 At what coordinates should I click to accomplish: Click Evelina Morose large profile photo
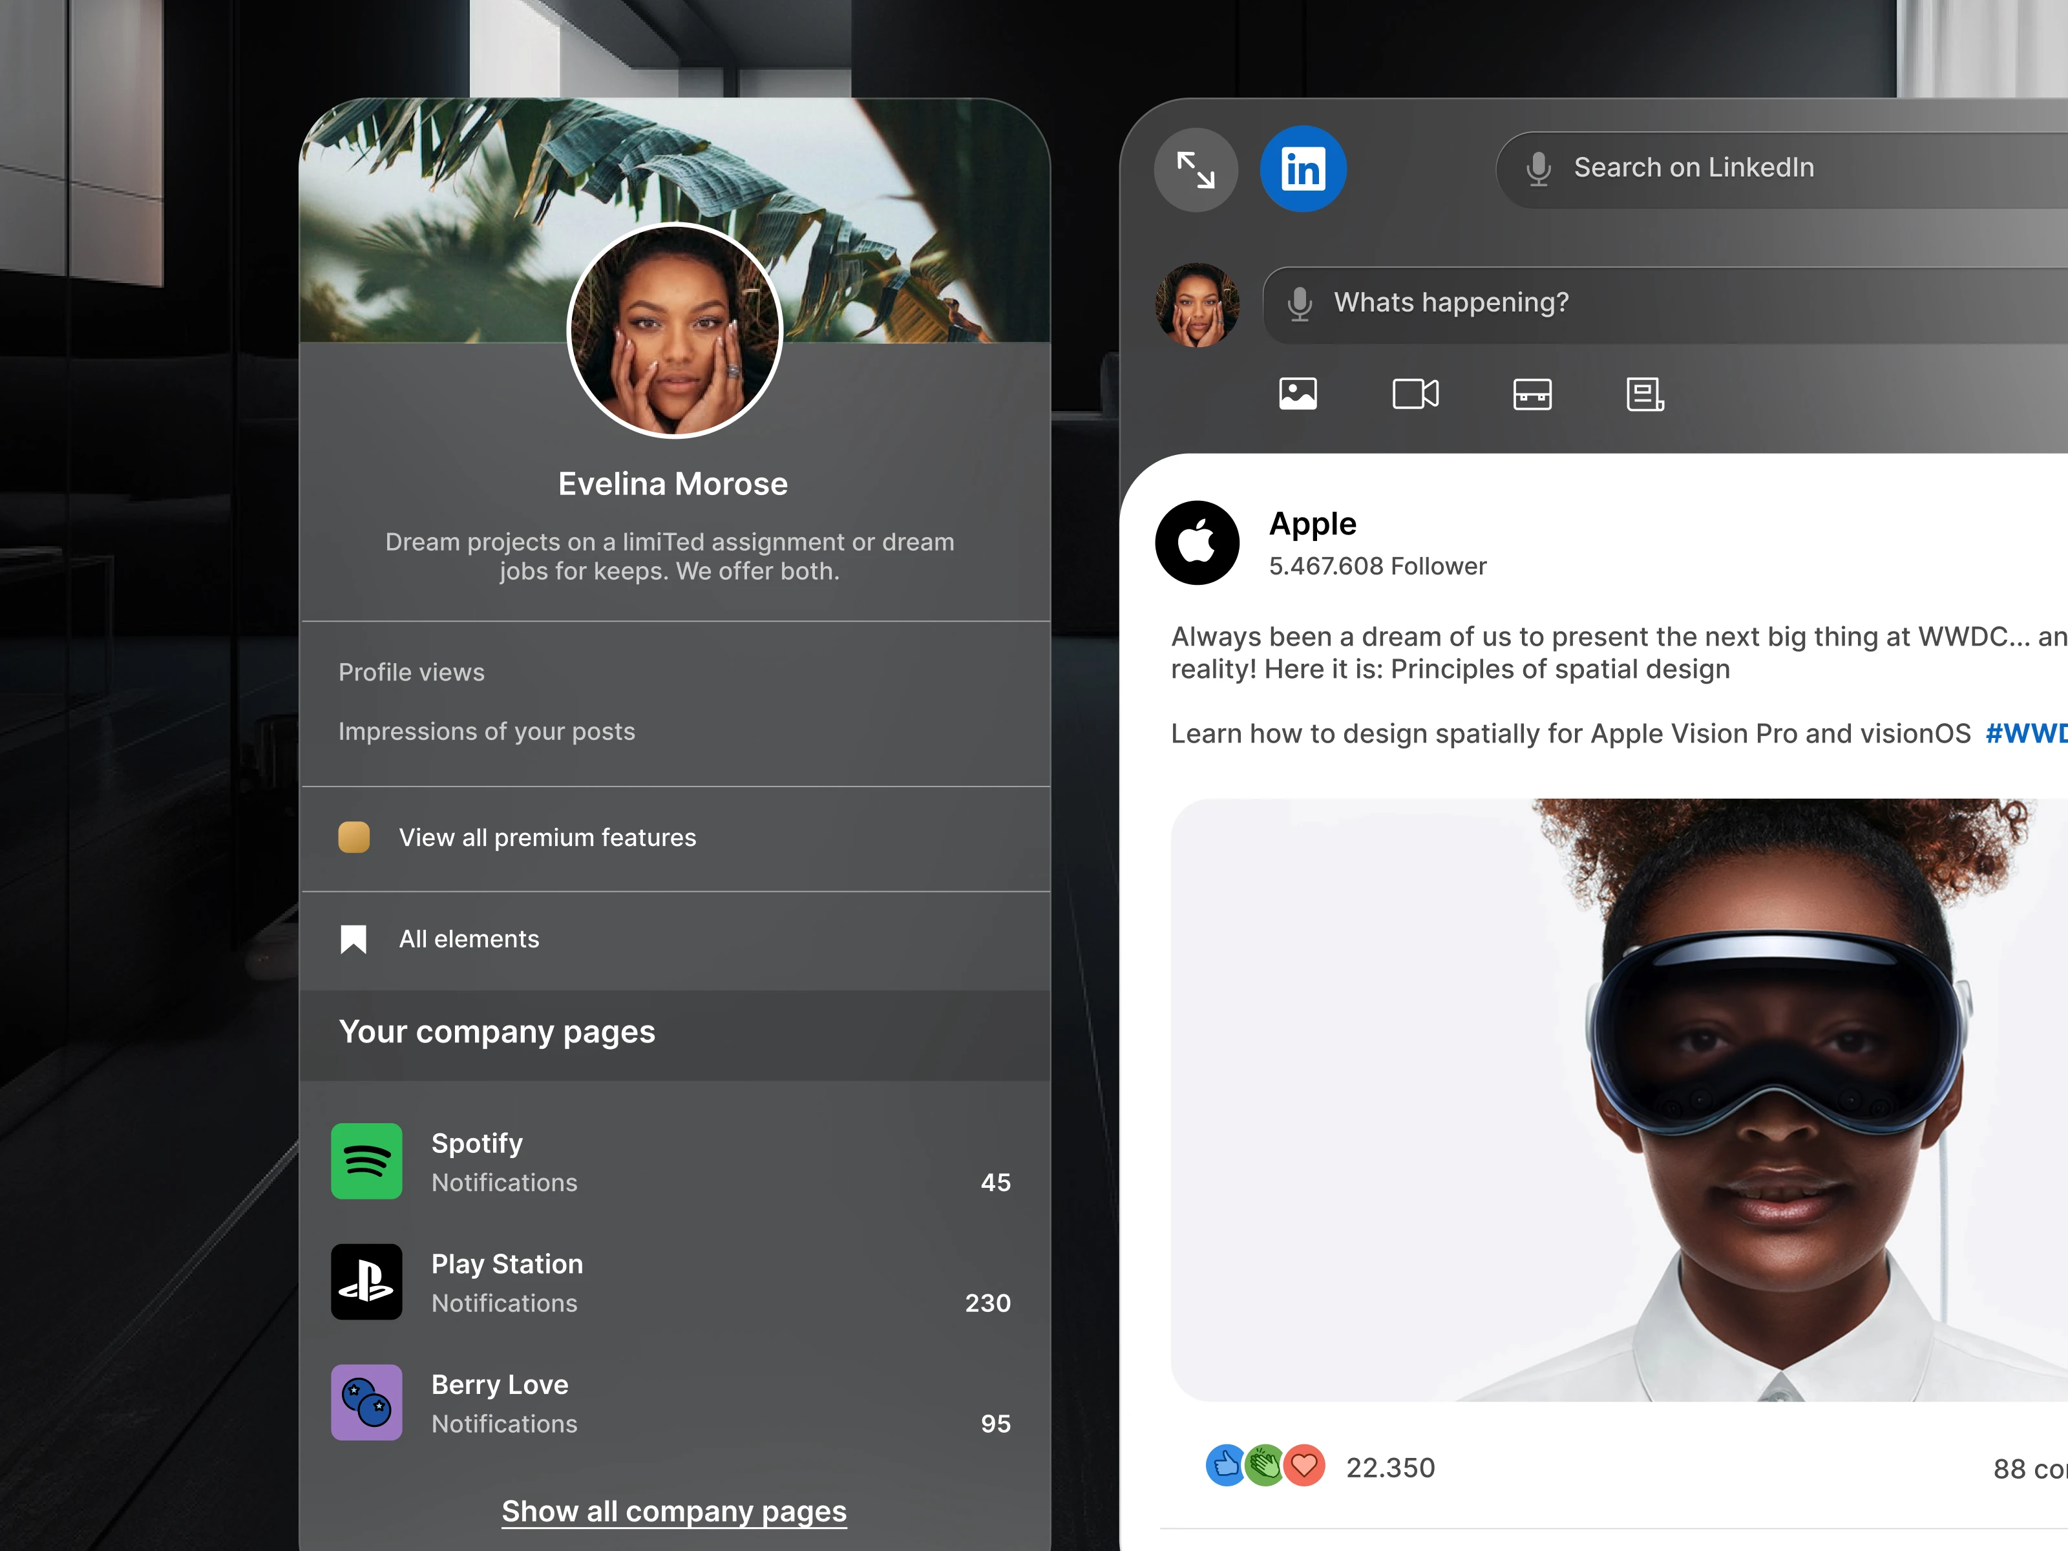(674, 331)
